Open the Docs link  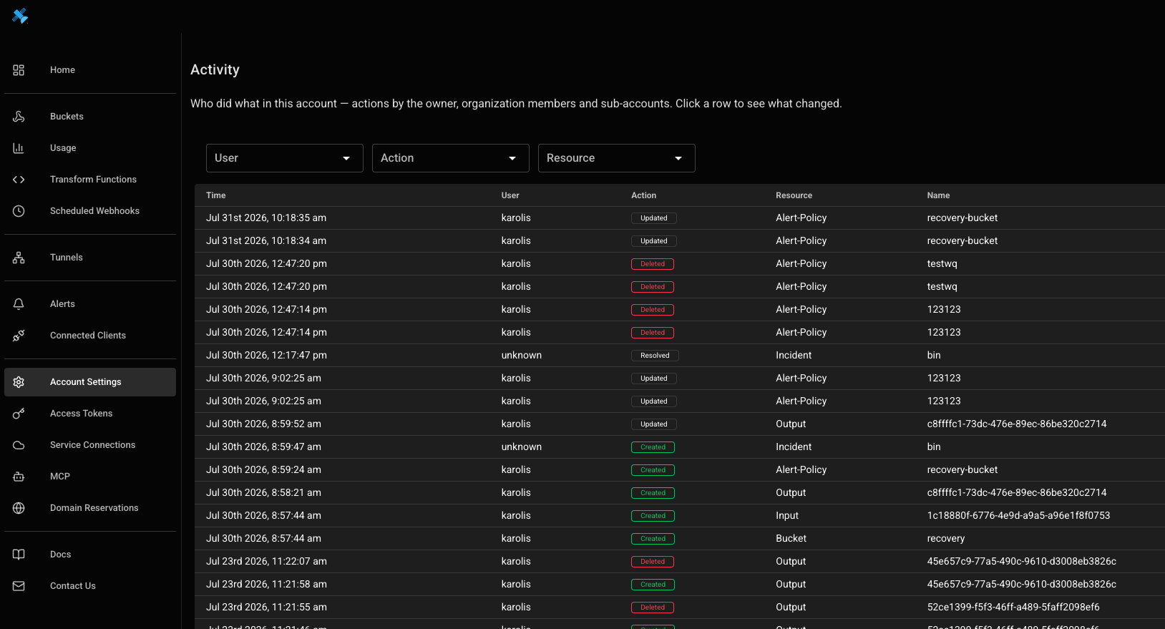click(90, 555)
